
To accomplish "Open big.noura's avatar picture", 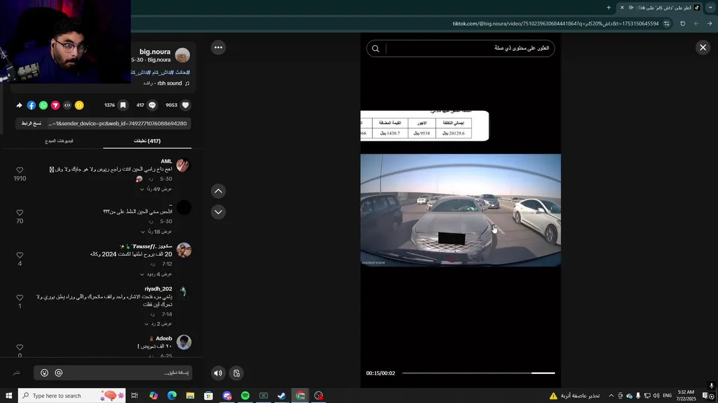I will click(x=182, y=55).
